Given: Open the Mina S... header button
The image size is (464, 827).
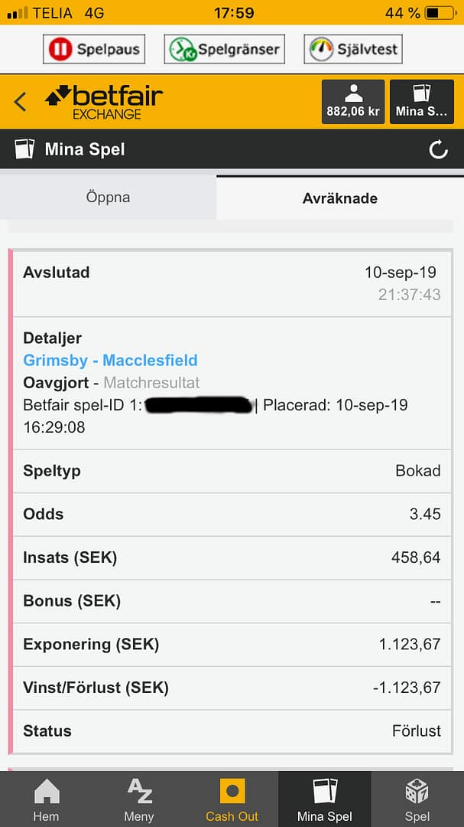Looking at the screenshot, I should tap(421, 102).
